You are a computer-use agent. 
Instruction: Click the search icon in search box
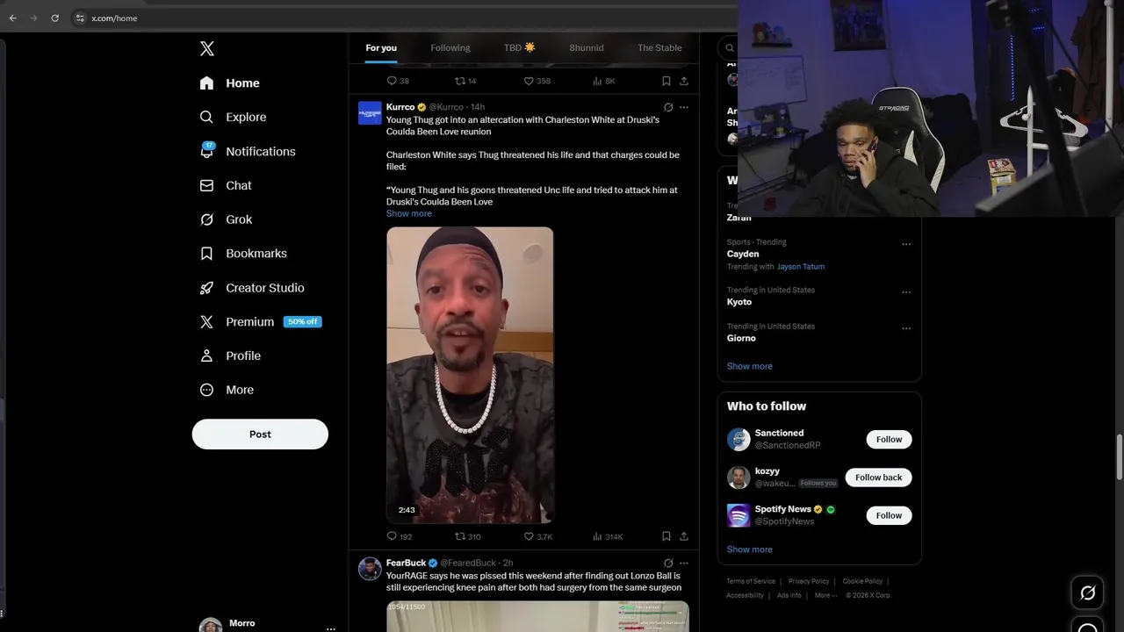[729, 47]
